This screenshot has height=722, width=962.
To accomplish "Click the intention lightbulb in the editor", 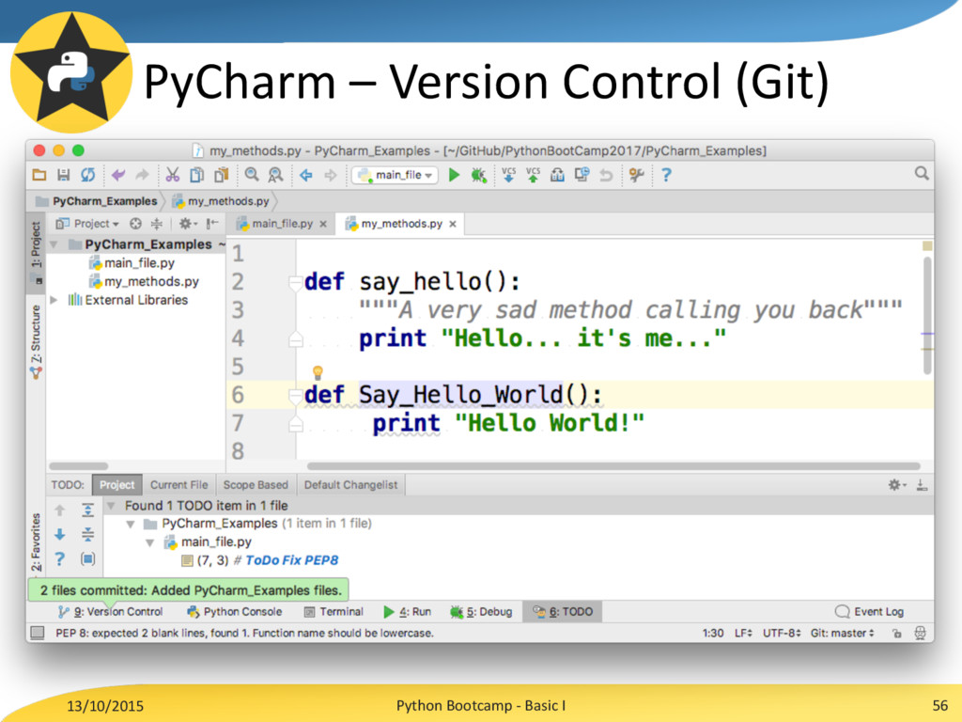I will click(x=318, y=371).
